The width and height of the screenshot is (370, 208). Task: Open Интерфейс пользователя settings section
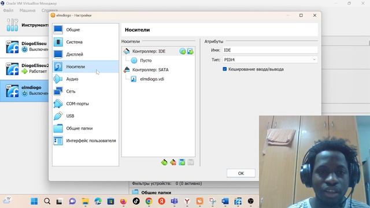pyautogui.click(x=86, y=140)
